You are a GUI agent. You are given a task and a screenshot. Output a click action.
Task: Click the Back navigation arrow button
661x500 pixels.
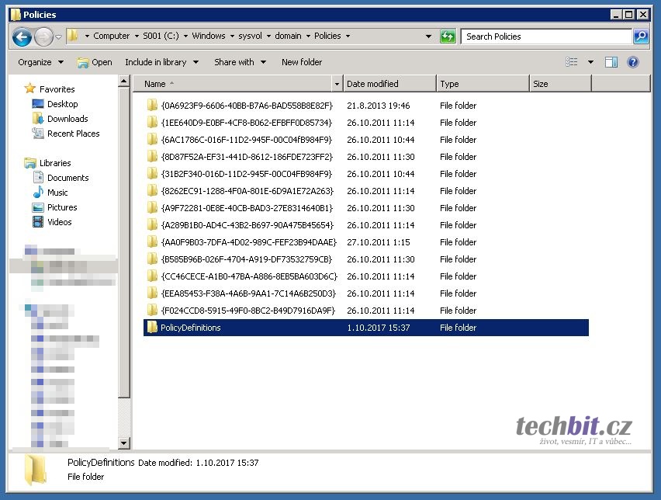pyautogui.click(x=22, y=36)
